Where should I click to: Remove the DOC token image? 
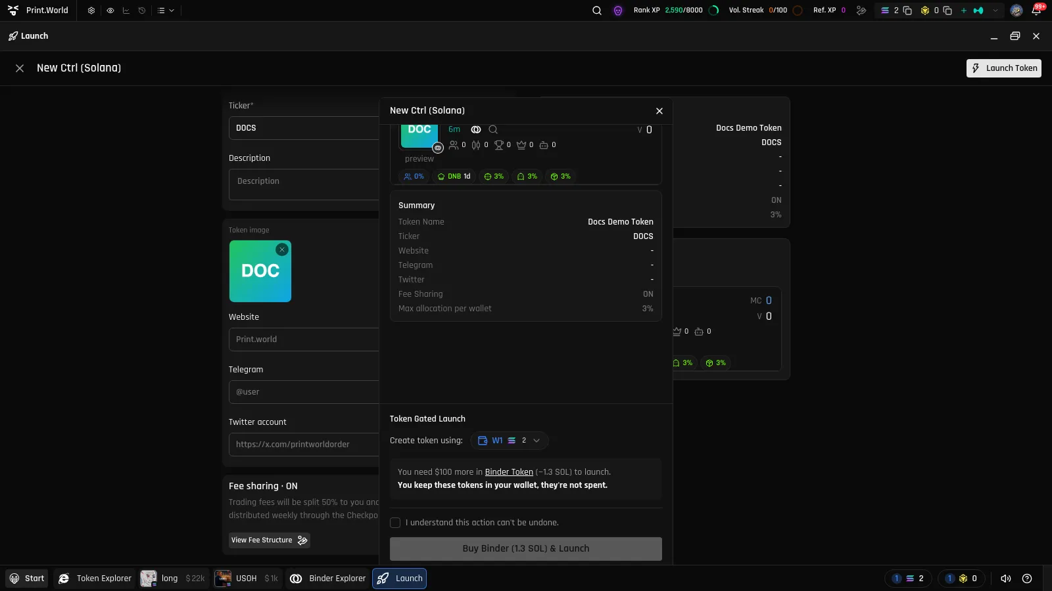(x=282, y=250)
